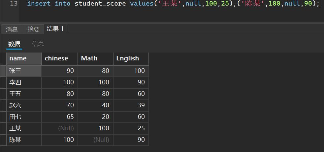This screenshot has width=324, height=152.
Task: Select the cell containing 田七
Action: click(24, 117)
